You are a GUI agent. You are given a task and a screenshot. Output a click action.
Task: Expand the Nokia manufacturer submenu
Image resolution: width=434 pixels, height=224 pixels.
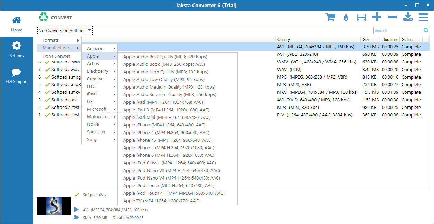coord(100,124)
